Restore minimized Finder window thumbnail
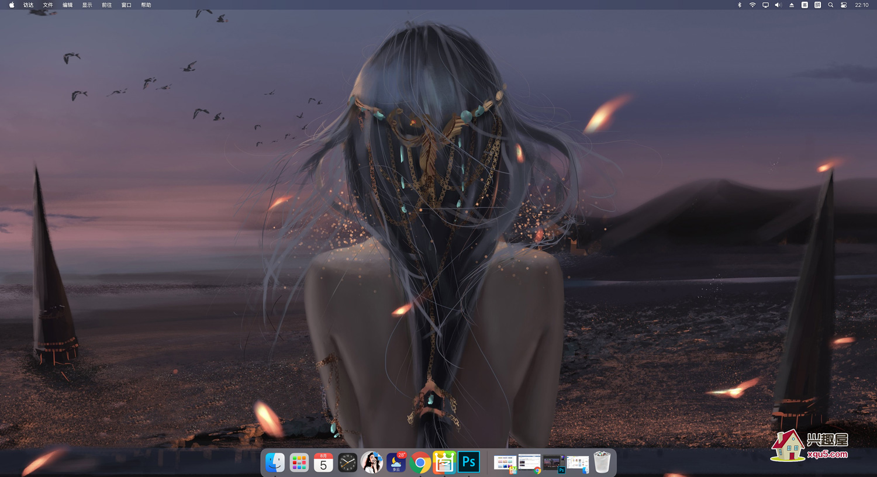Viewport: 877px width, 477px height. tap(578, 464)
